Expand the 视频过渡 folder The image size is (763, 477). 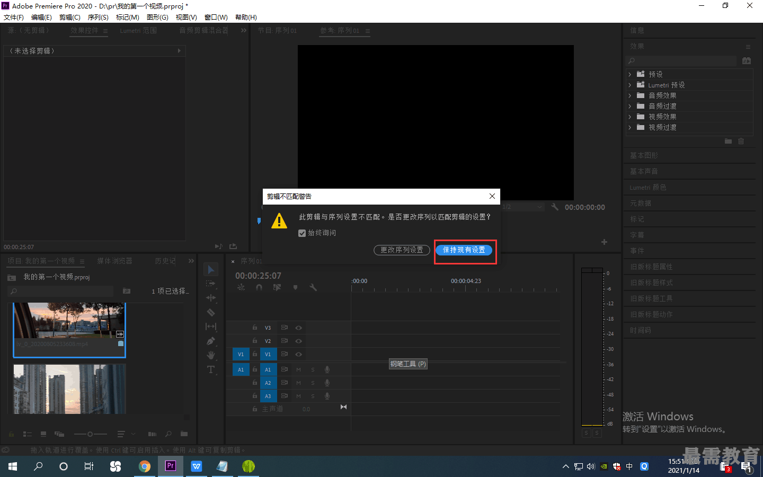pos(629,127)
